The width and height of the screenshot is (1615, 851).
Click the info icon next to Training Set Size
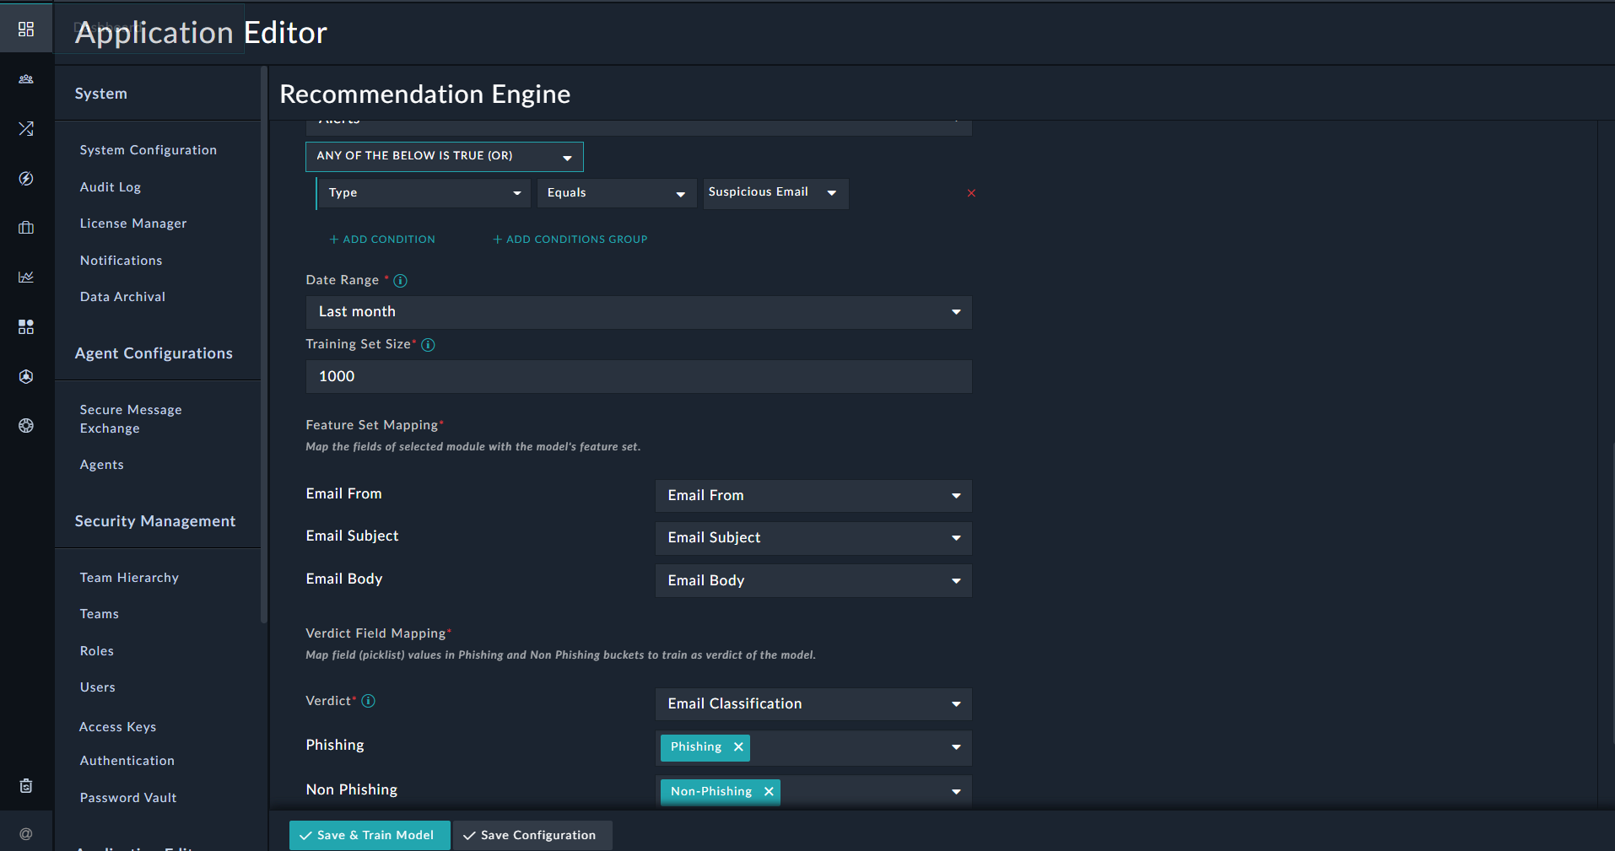427,344
